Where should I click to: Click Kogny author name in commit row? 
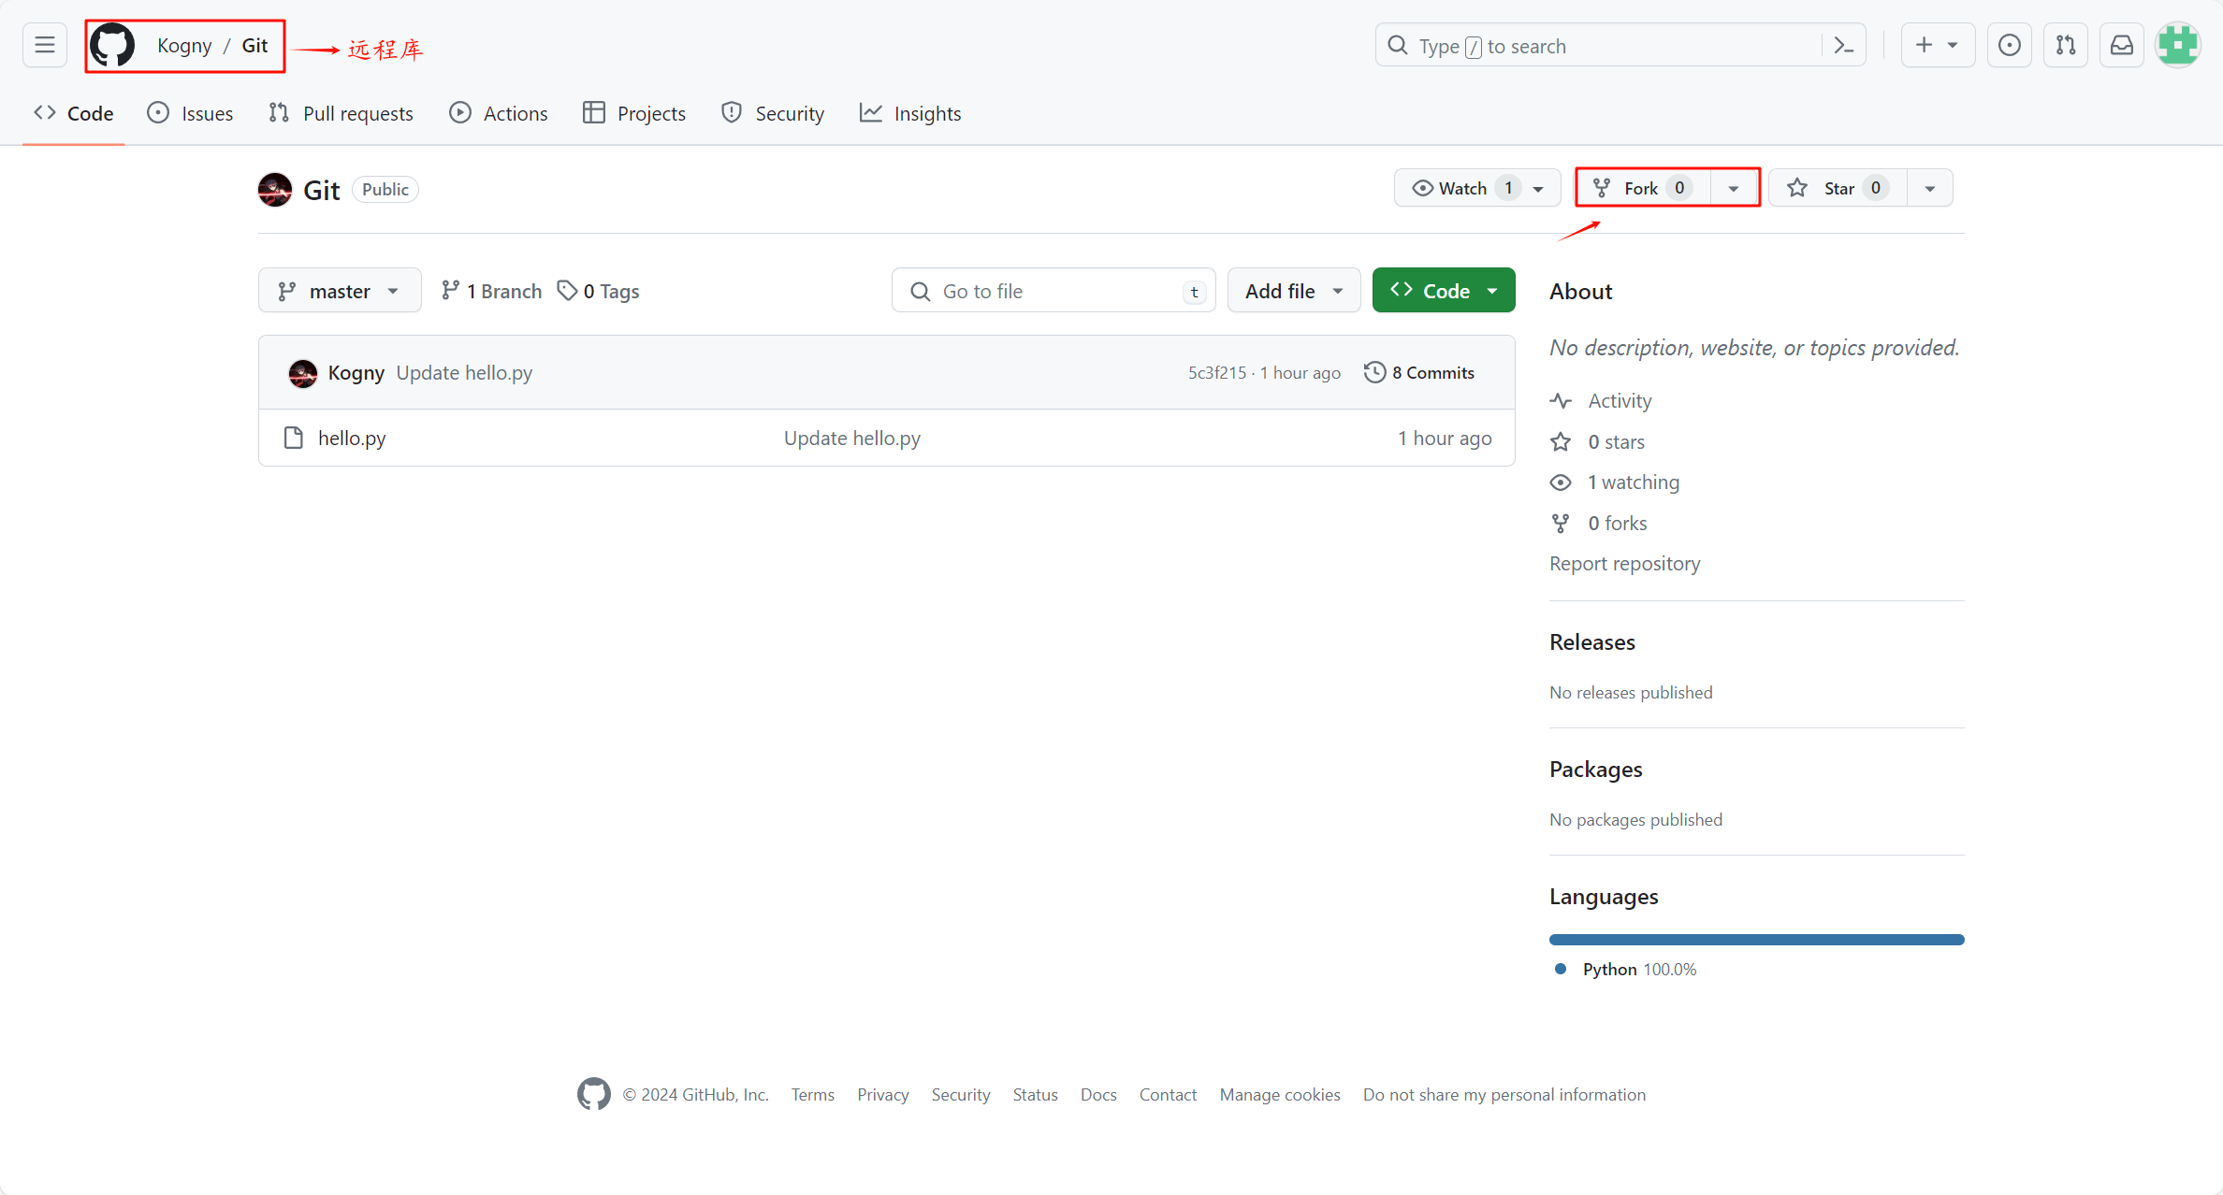coord(356,372)
